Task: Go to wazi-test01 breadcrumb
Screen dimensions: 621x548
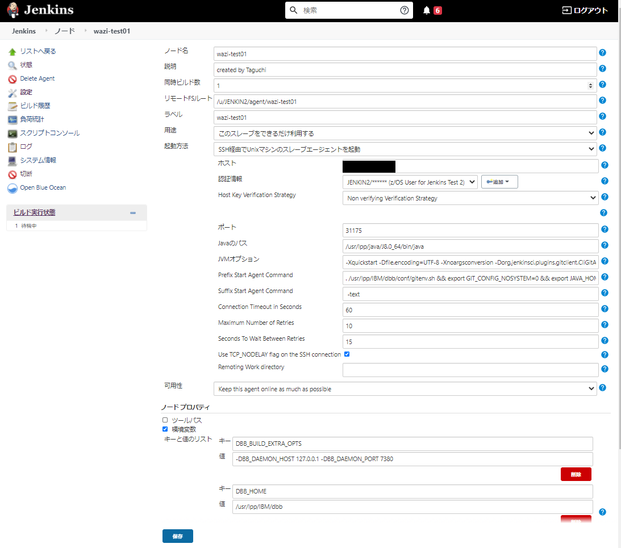Action: (112, 31)
